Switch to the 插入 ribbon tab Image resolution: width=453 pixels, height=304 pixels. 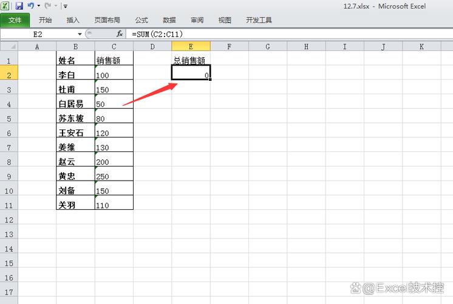(x=73, y=20)
